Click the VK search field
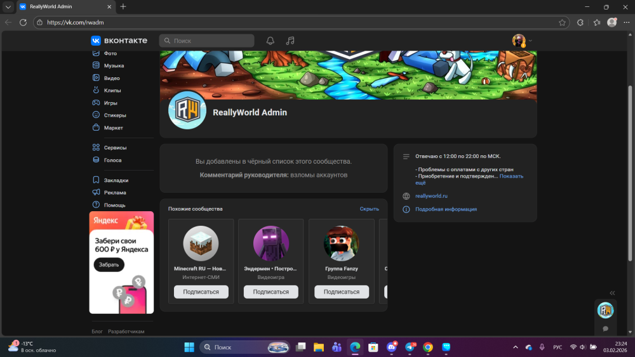The image size is (635, 357). point(206,41)
